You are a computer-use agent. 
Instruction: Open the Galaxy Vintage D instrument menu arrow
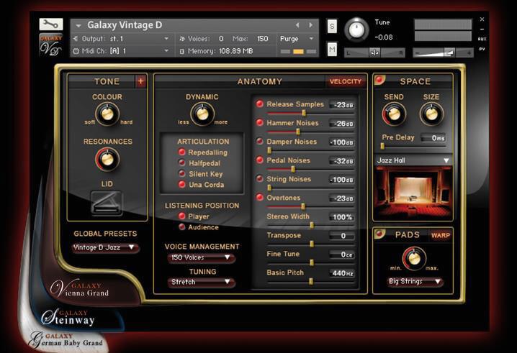(x=78, y=26)
